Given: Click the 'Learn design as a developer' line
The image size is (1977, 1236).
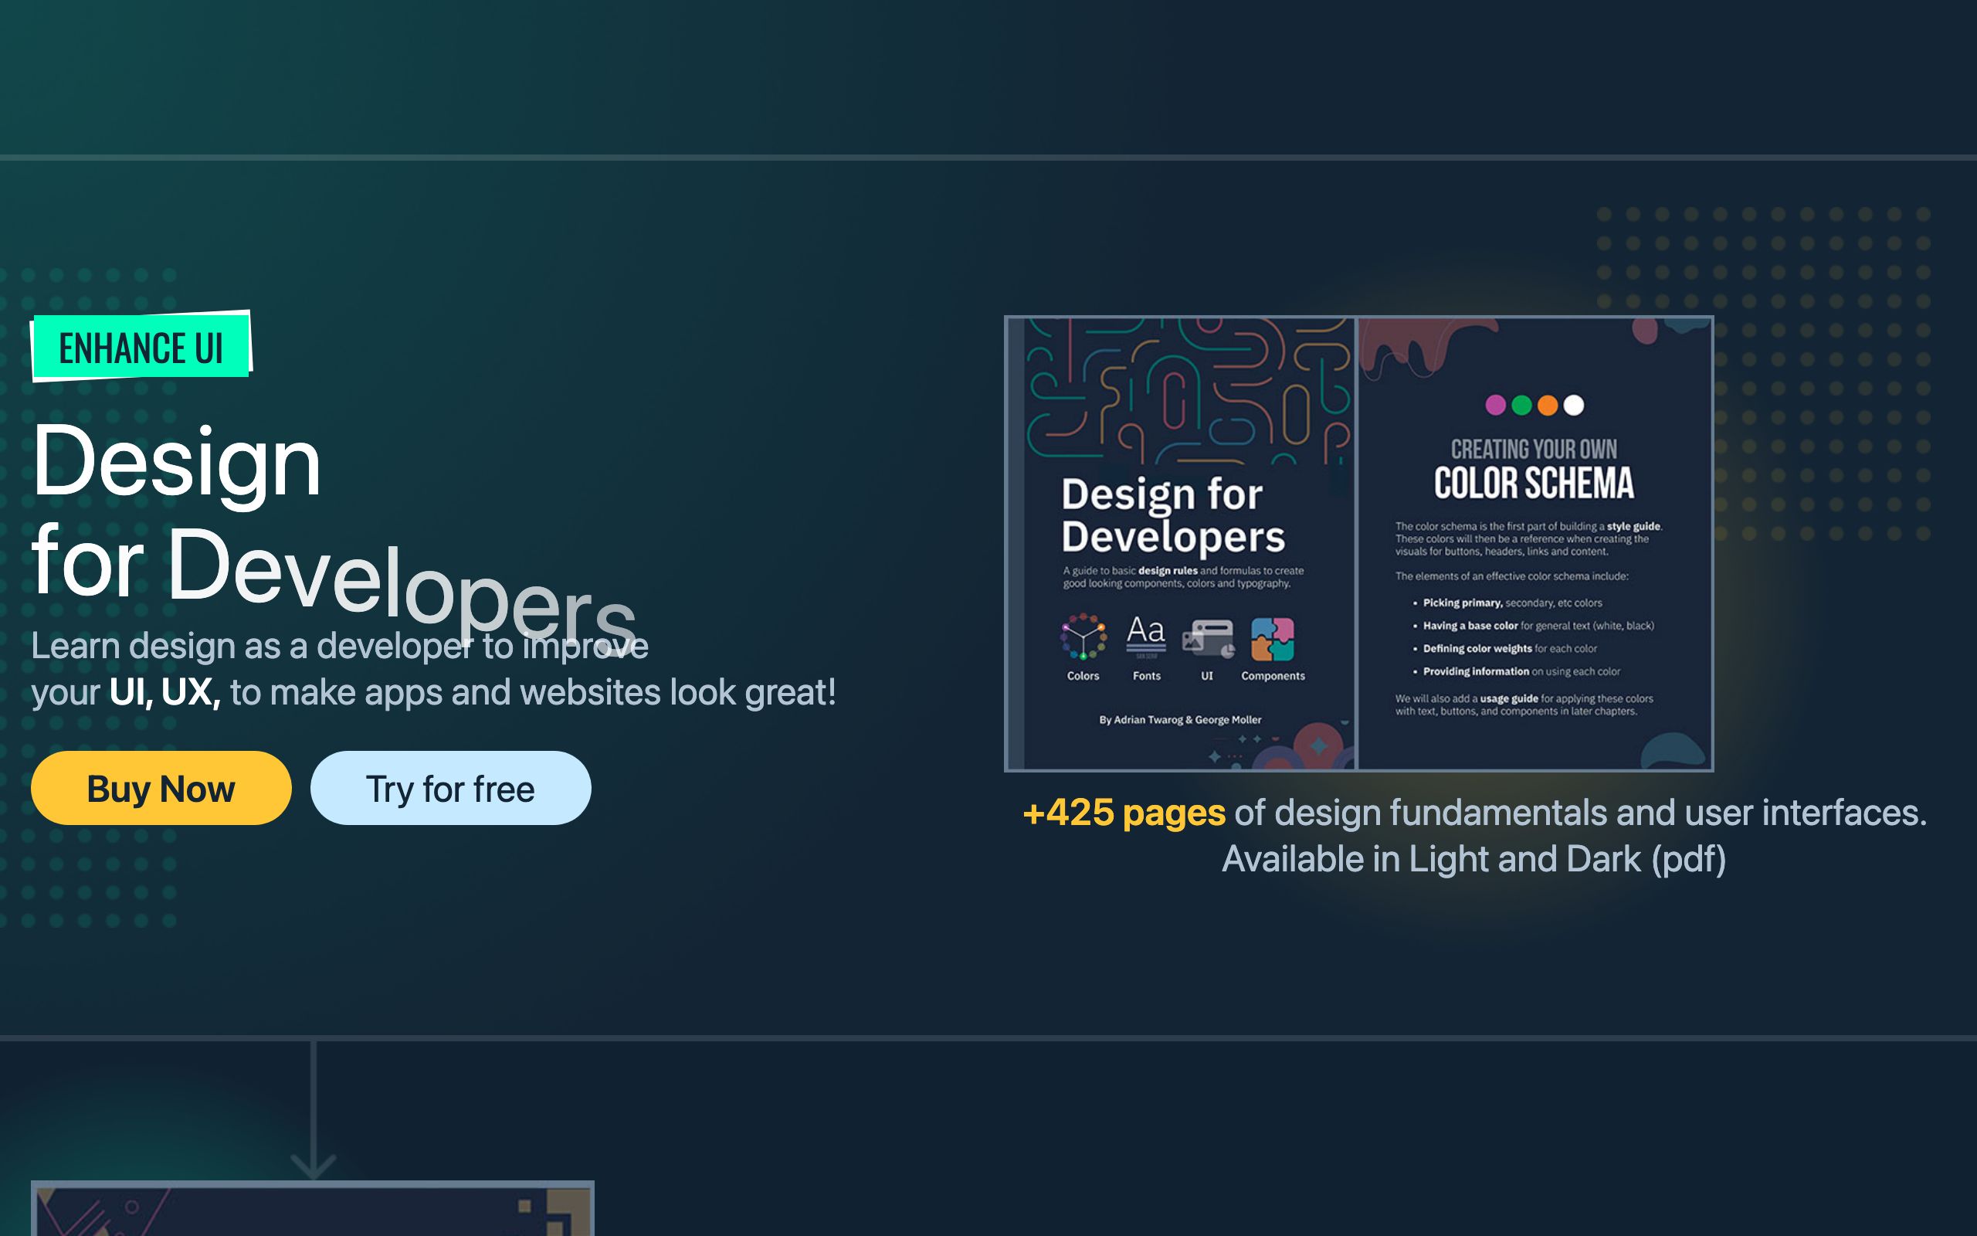Looking at the screenshot, I should (340, 646).
